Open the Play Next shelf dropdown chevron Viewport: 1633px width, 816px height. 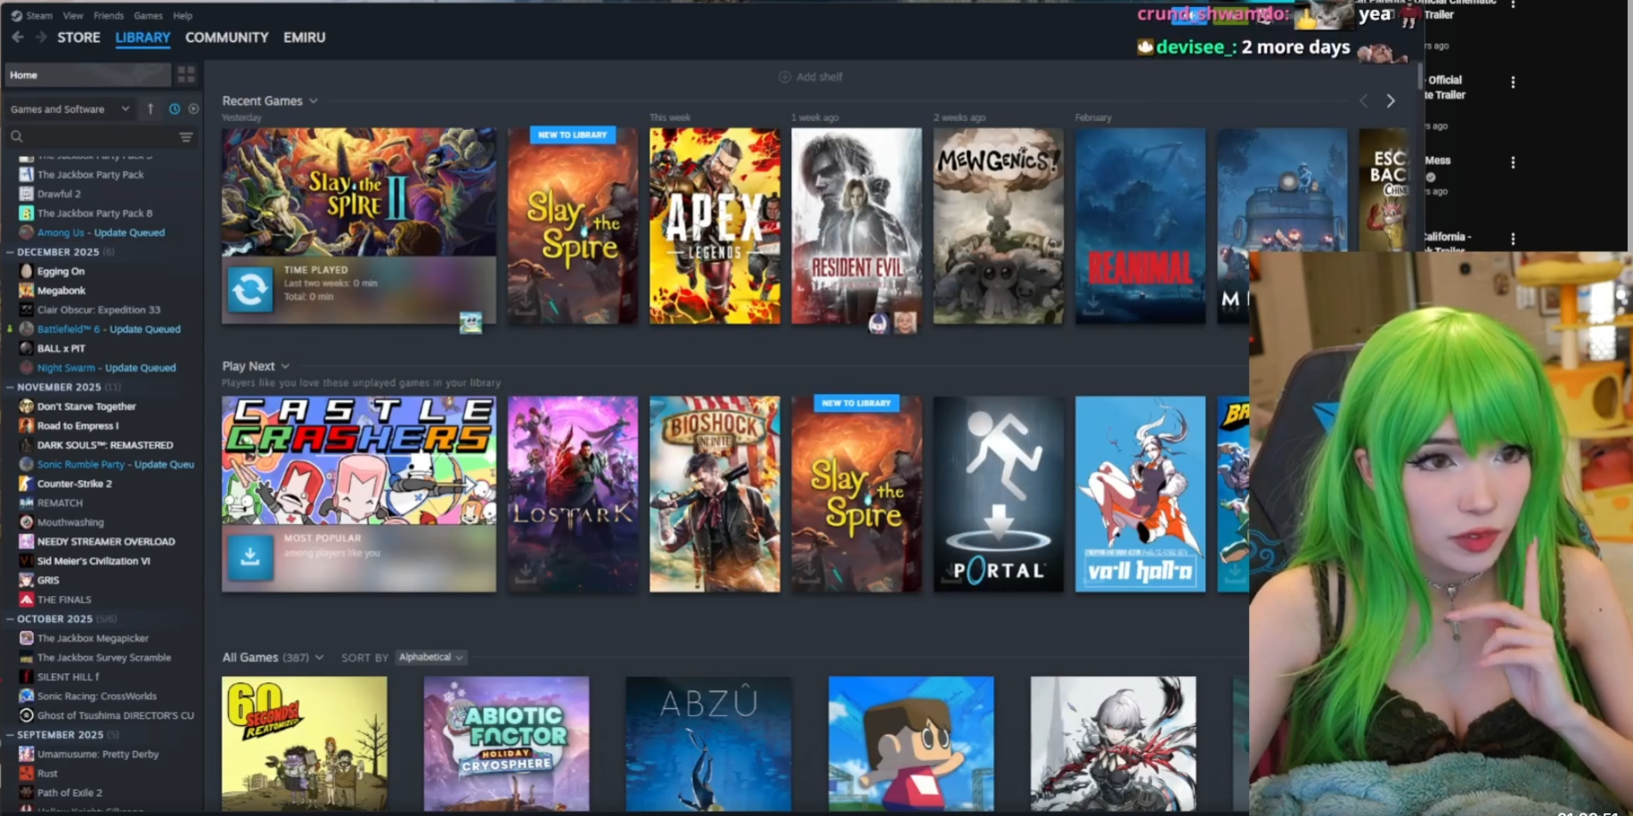click(x=285, y=366)
